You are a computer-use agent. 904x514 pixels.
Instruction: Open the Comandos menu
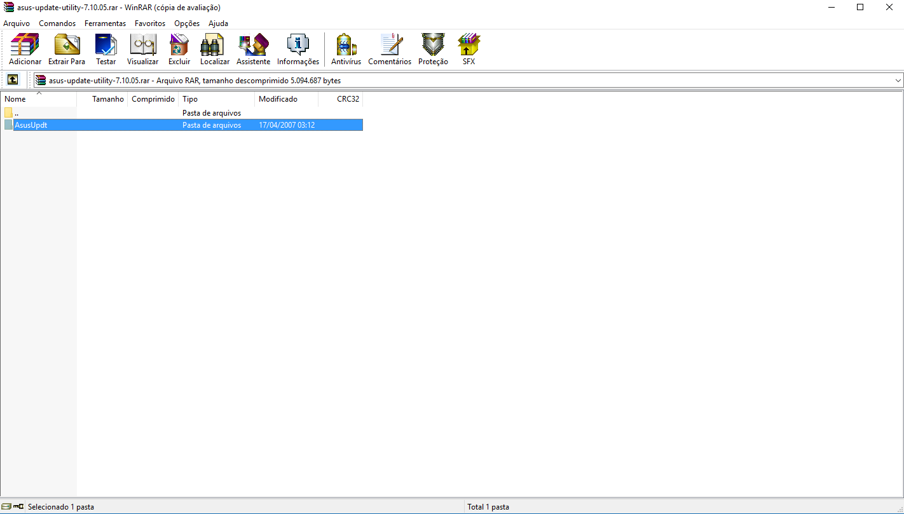(x=57, y=24)
